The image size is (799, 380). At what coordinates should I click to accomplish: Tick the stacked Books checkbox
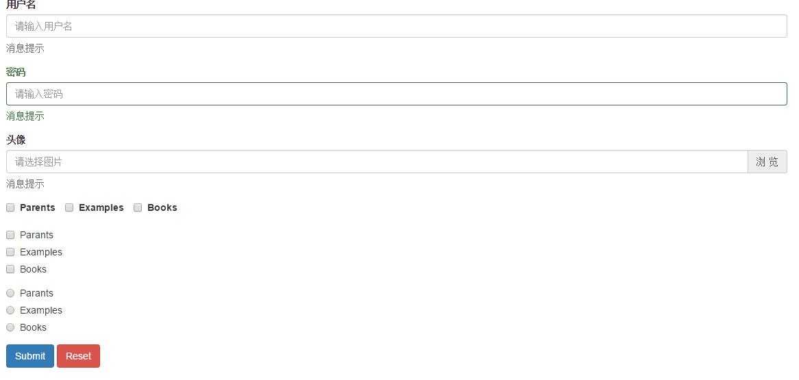pyautogui.click(x=10, y=269)
